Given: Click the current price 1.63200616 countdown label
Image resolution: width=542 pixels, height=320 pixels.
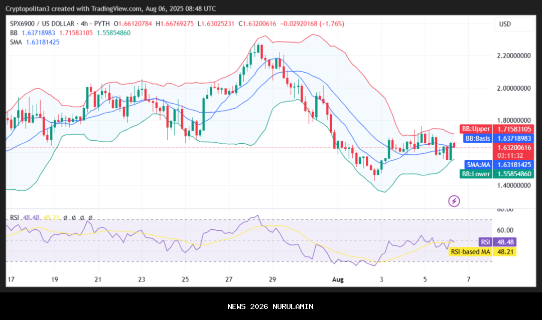Looking at the screenshot, I should point(514,151).
